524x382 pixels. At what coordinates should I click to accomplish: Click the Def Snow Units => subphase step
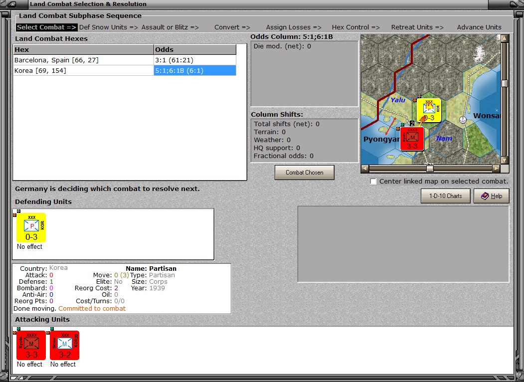pos(109,27)
